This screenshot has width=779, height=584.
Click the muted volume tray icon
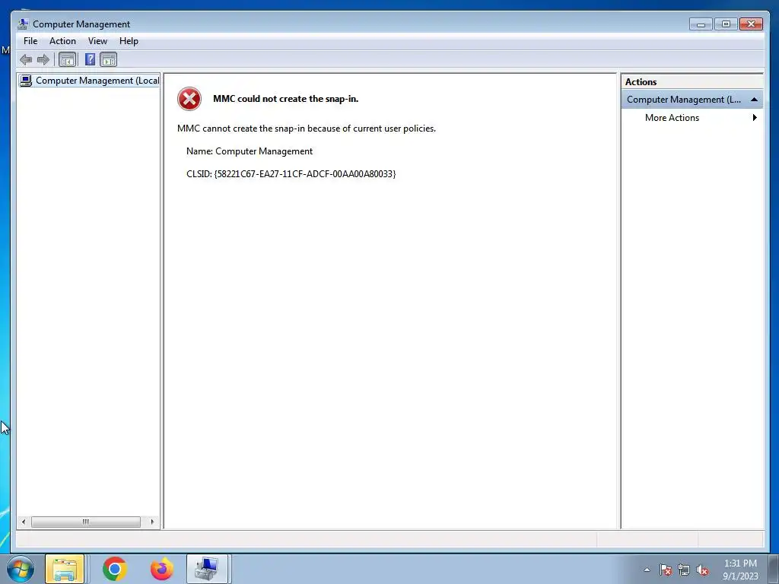[x=702, y=570]
